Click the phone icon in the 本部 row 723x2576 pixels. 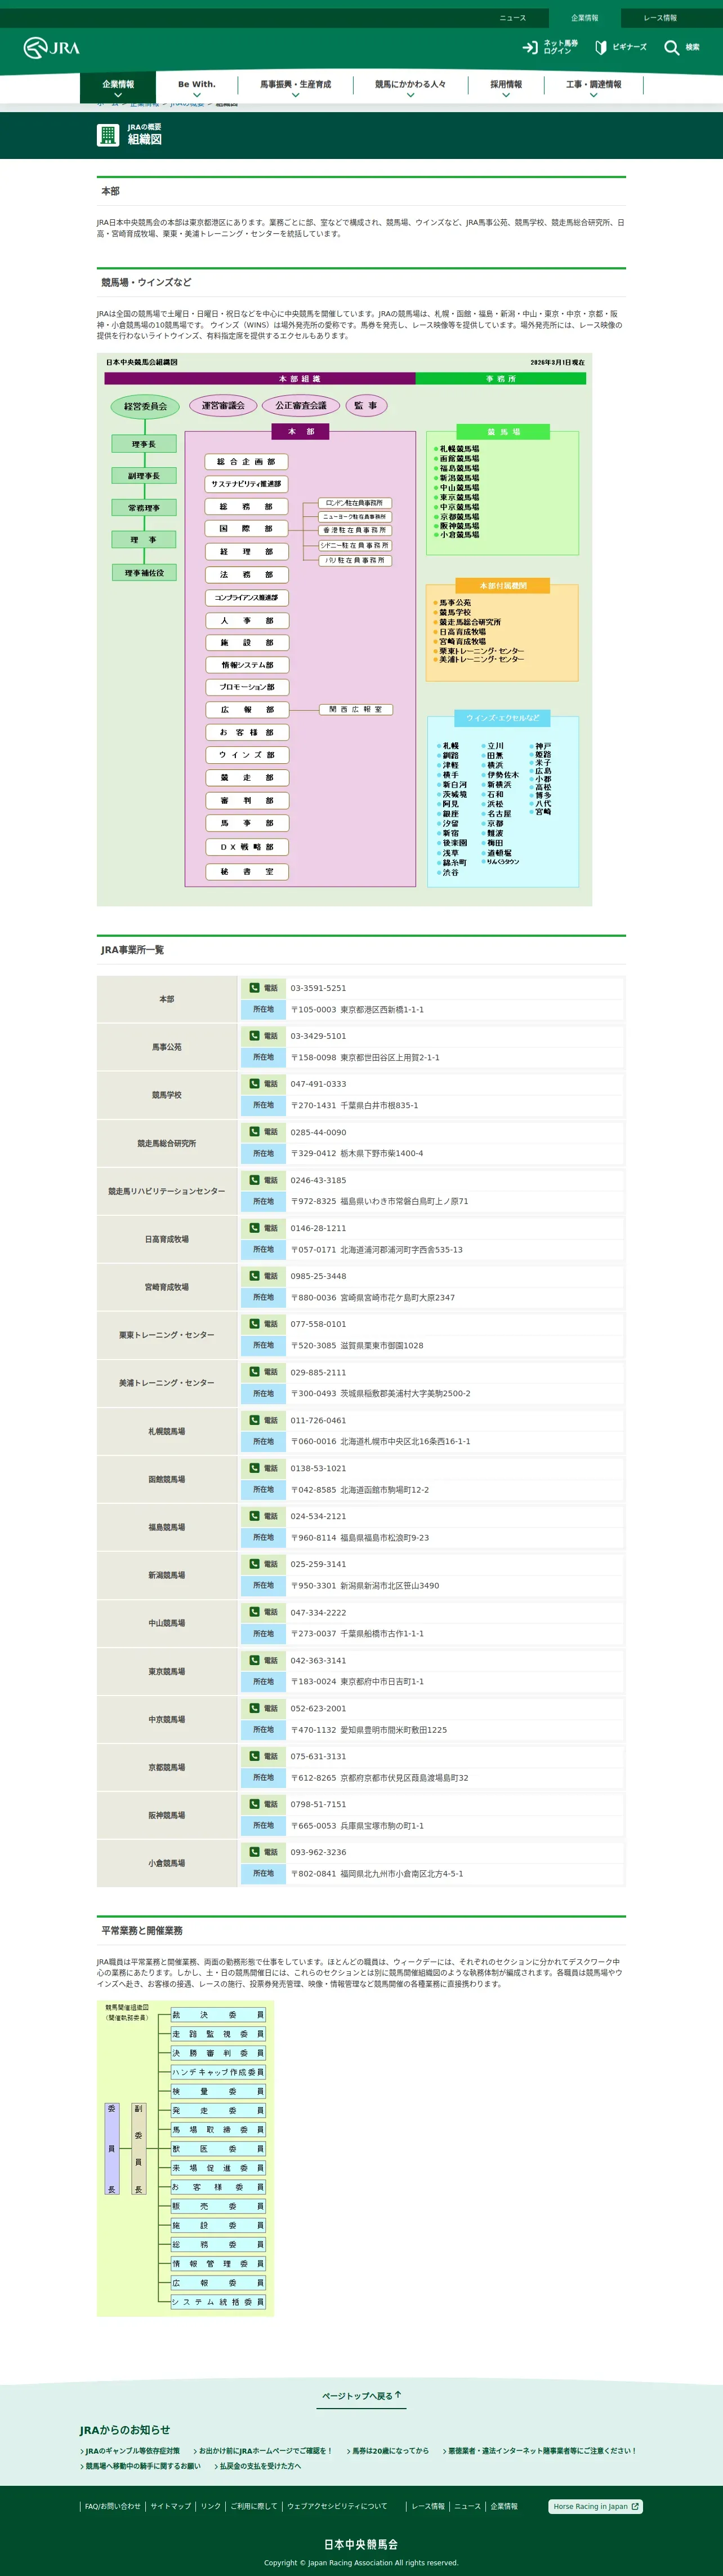[255, 988]
